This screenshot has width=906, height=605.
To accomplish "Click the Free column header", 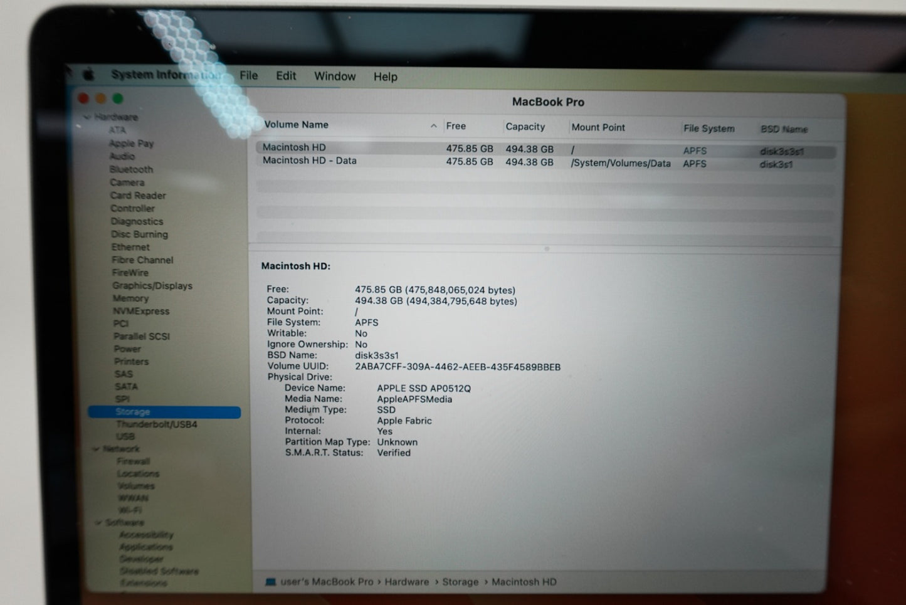I will (456, 126).
